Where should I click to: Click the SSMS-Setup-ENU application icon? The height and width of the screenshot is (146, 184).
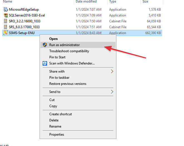coord(6,33)
